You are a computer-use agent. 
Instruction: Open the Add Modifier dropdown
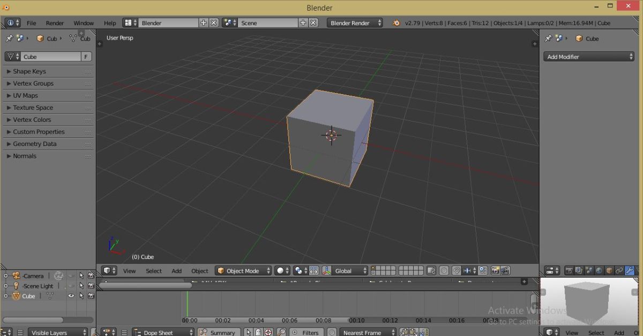pyautogui.click(x=589, y=57)
